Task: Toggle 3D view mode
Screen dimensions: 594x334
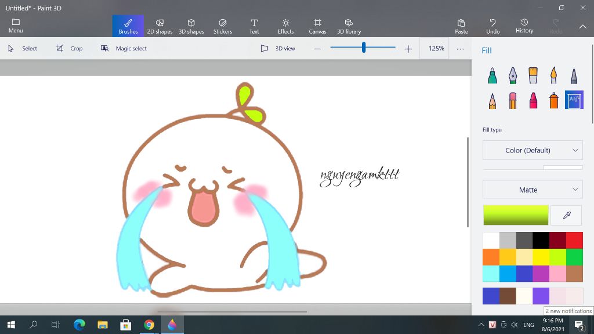Action: (278, 49)
